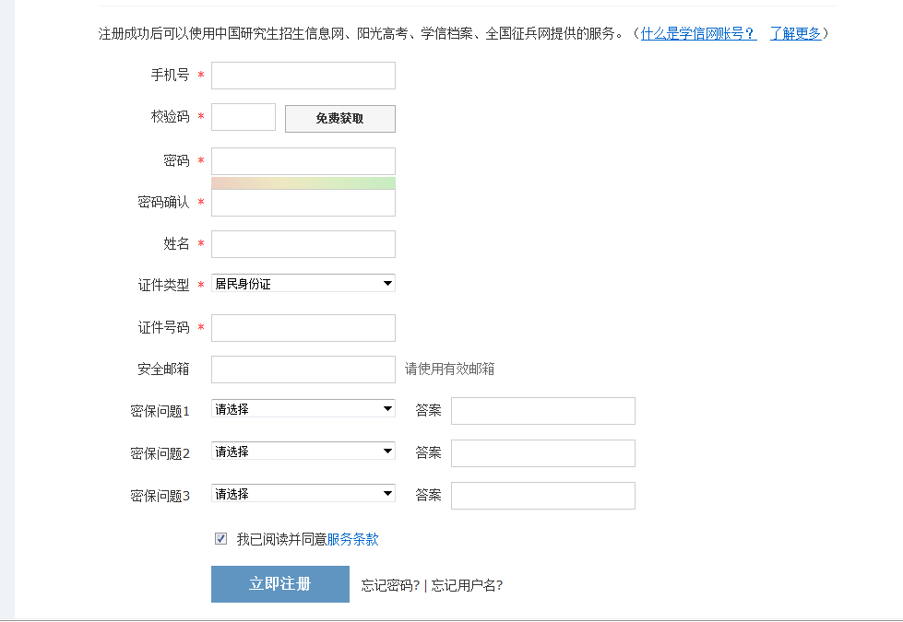Click the 证件号码 input field

tap(303, 328)
